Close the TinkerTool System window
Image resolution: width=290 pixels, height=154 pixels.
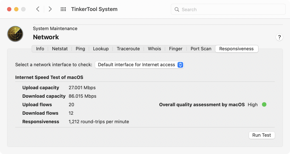9,9
